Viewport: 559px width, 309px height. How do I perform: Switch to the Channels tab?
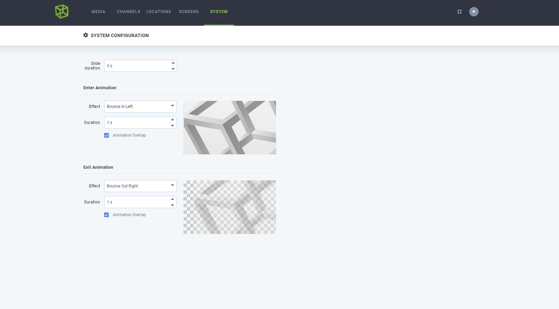tap(129, 12)
